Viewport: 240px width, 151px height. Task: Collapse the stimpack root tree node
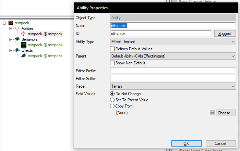[4, 23]
